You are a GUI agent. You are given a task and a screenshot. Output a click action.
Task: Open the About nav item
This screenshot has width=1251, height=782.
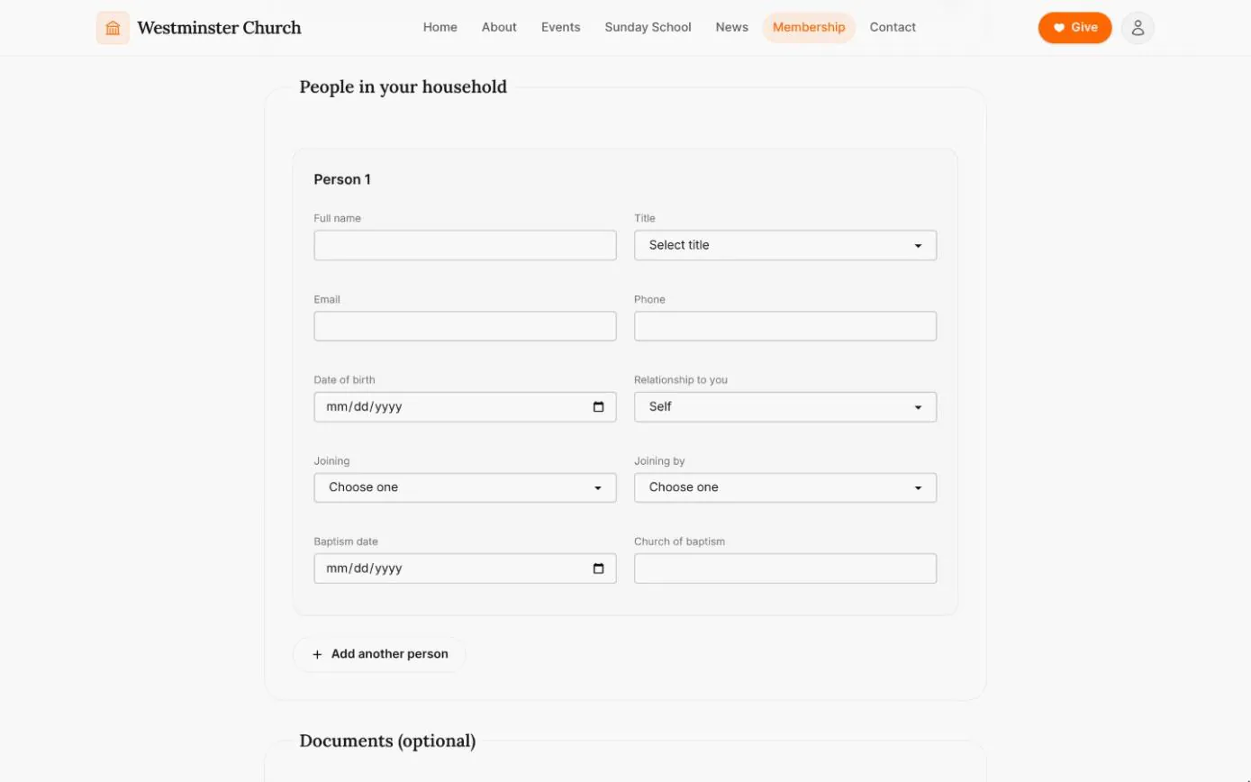pyautogui.click(x=499, y=28)
